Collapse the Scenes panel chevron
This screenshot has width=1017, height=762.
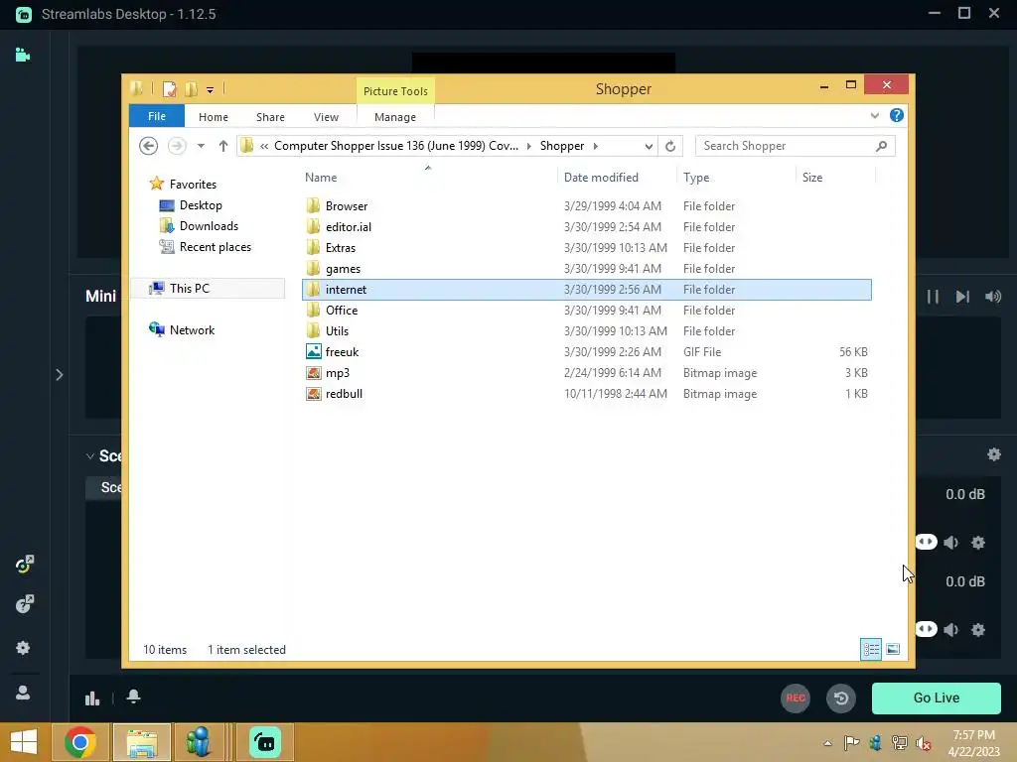[x=90, y=456]
